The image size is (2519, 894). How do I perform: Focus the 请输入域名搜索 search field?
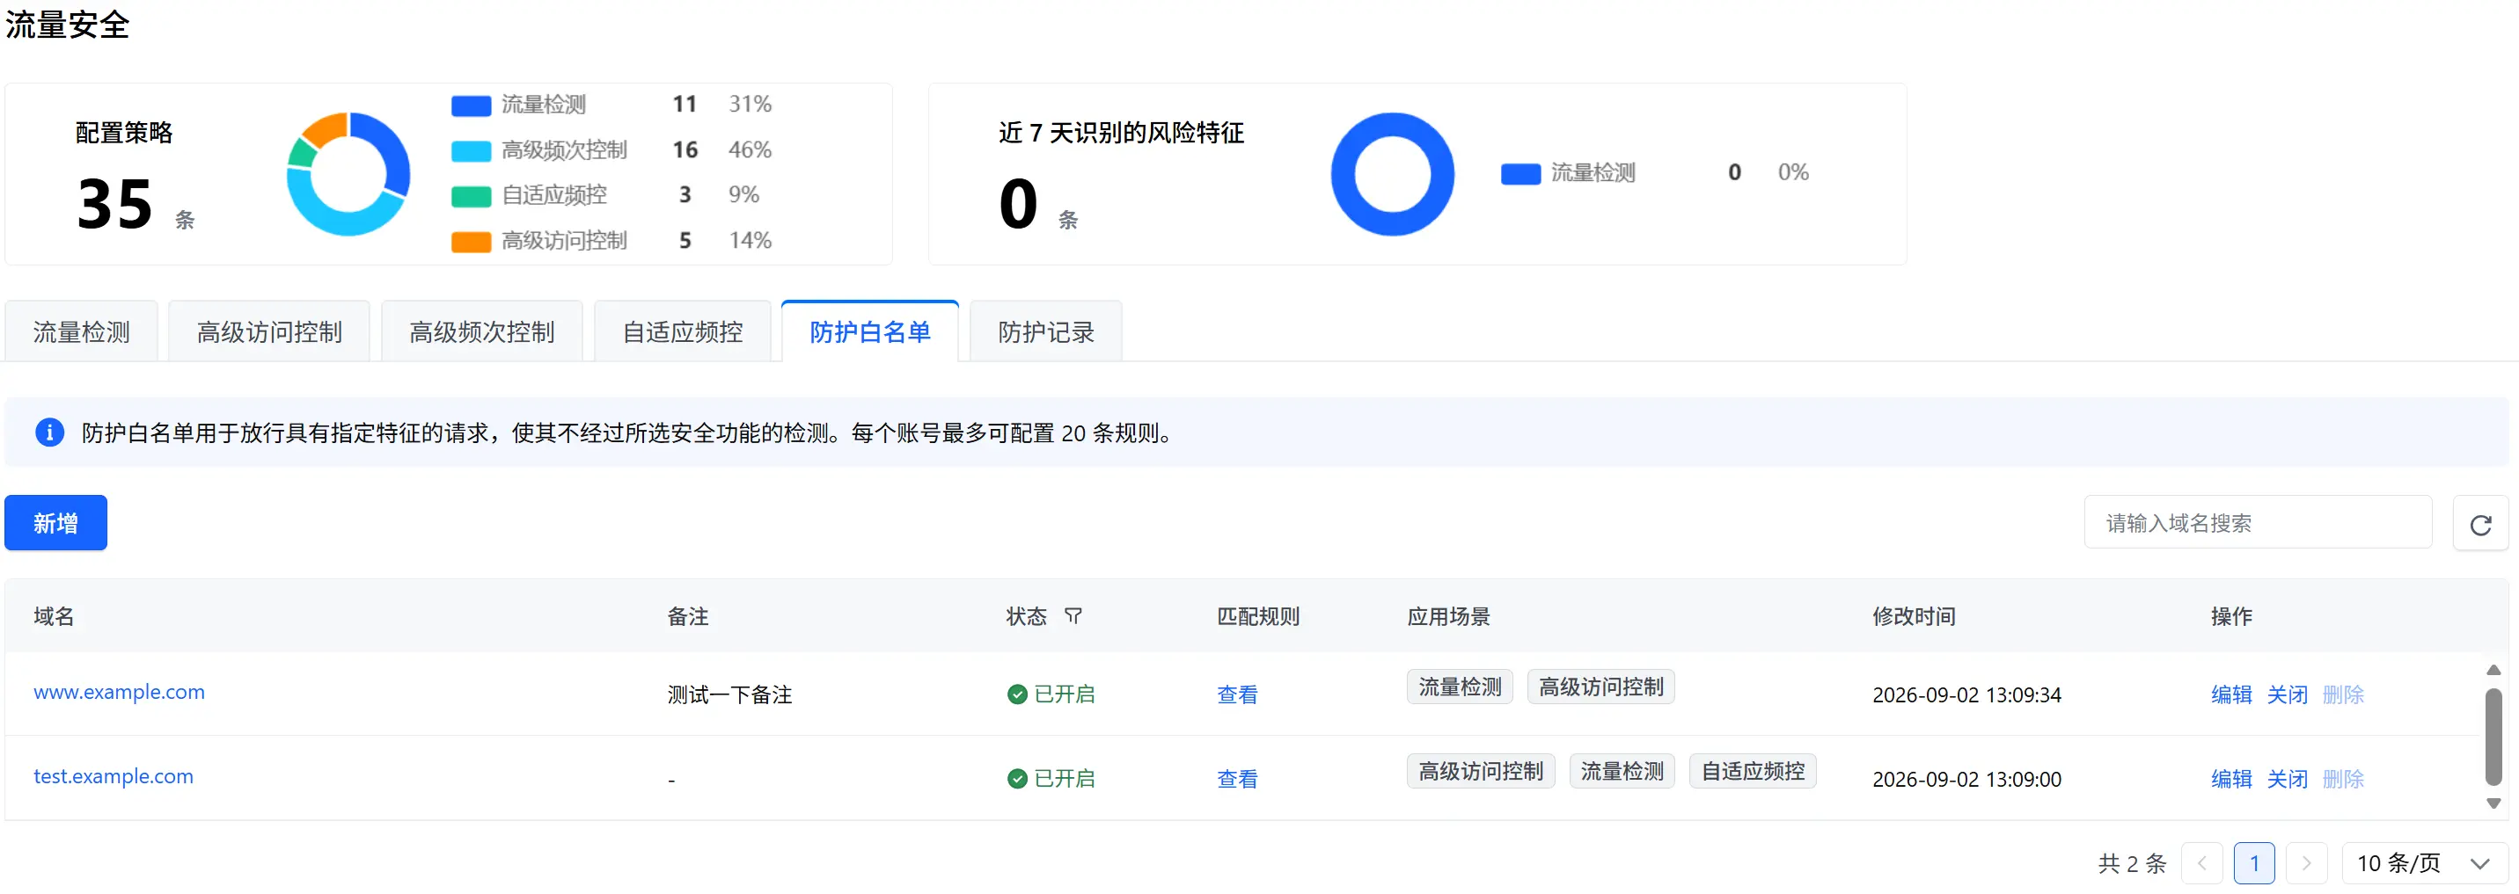(2258, 523)
